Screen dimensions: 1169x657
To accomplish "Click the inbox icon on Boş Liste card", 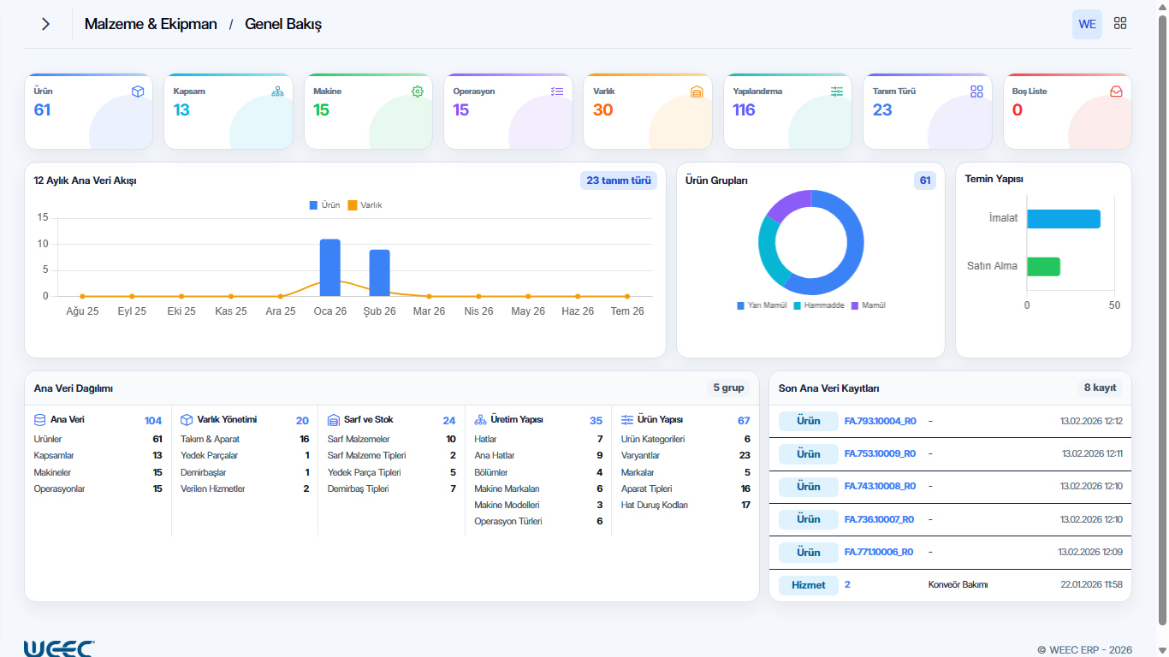I will [1116, 92].
